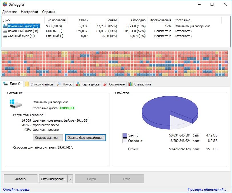The width and height of the screenshot is (232, 193).
Task: Click the 78 475 fragments count
Action: [26, 125]
